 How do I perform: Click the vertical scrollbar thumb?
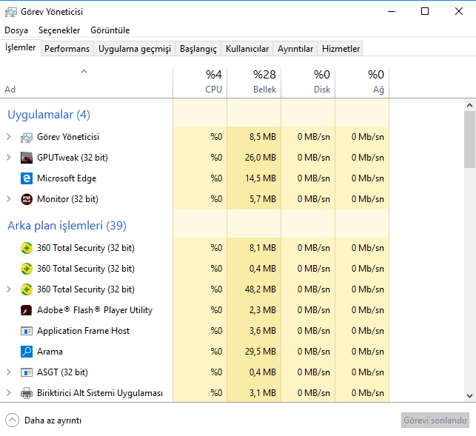[469, 139]
